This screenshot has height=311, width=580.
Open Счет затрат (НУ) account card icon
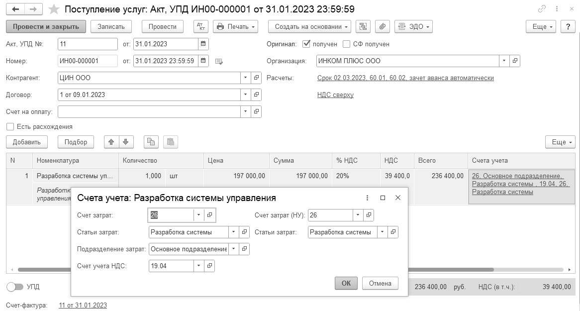click(x=369, y=215)
